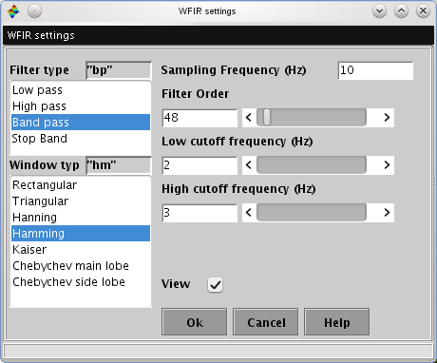Click the round button next to the Scilab logo
437x363 pixels.
(34, 11)
